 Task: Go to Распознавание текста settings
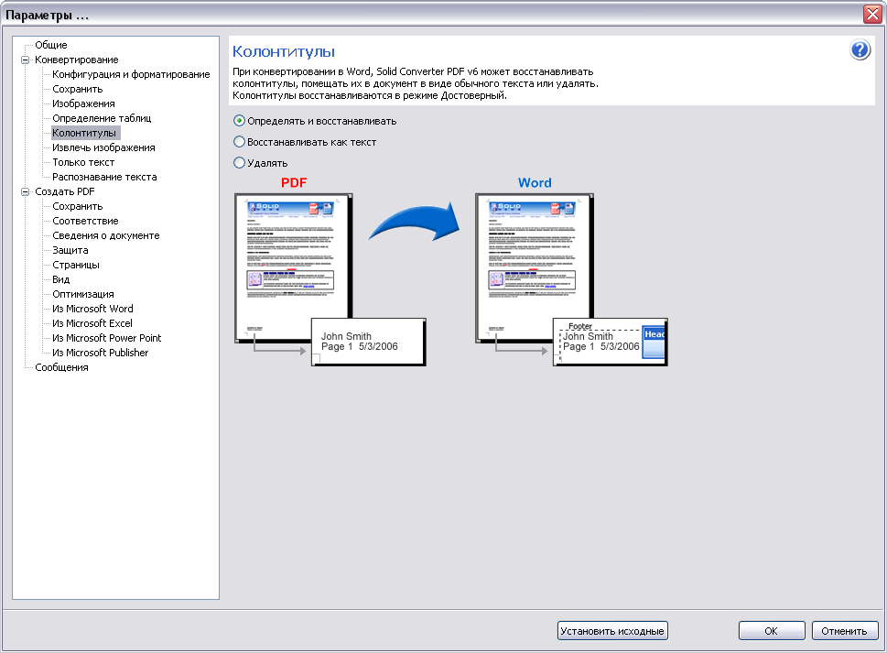point(104,177)
